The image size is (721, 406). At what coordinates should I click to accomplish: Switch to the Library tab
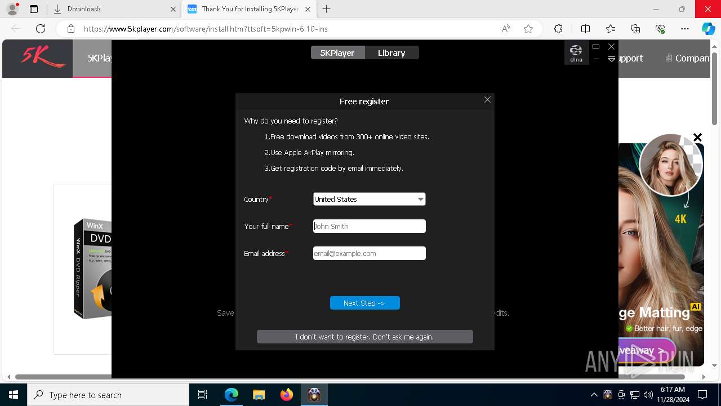[x=391, y=52]
